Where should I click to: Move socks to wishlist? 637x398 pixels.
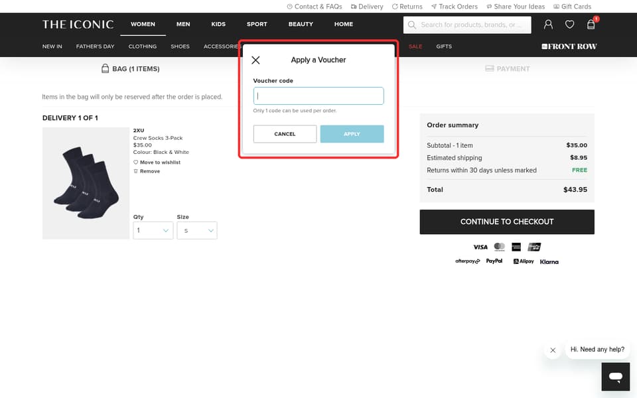pos(157,162)
